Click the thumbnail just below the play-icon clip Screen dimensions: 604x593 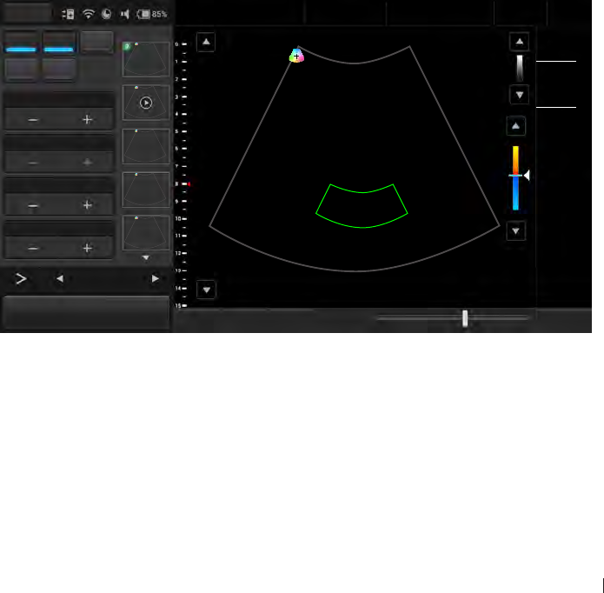coord(146,146)
